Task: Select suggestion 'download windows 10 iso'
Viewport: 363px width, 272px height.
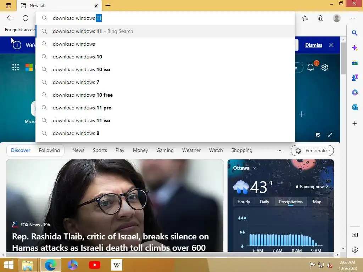Action: [x=165, y=69]
